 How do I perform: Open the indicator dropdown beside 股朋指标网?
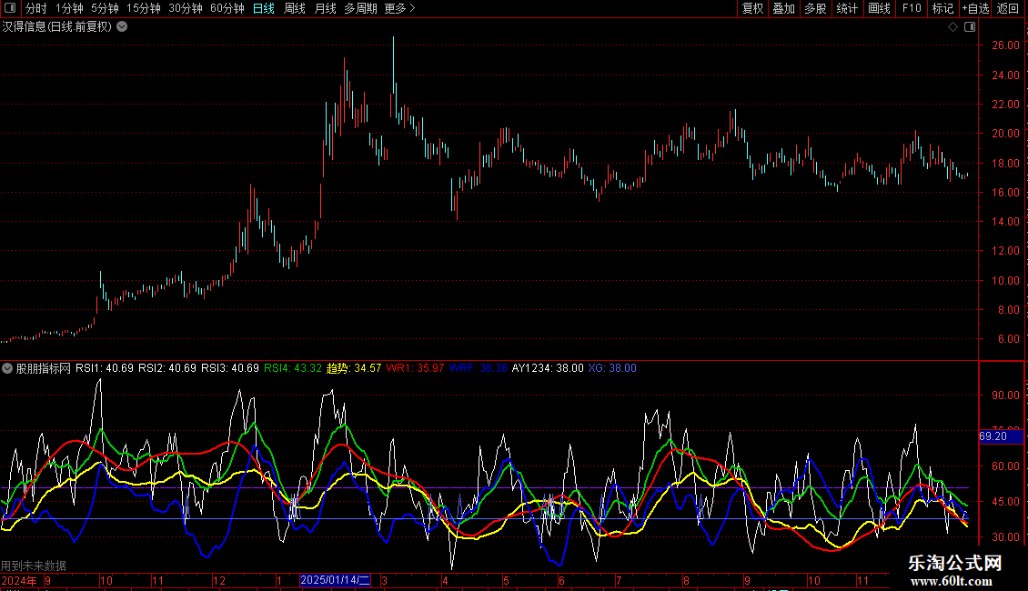point(7,369)
